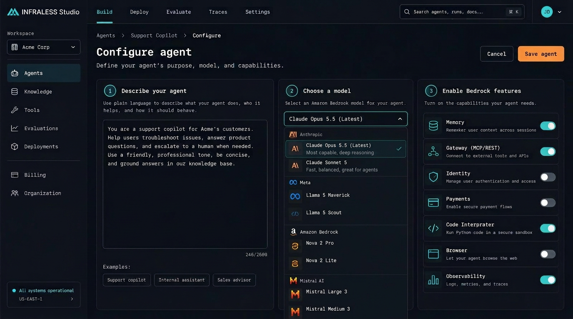This screenshot has width=573, height=319.
Task: Switch to the Deploy tab
Action: 140,12
